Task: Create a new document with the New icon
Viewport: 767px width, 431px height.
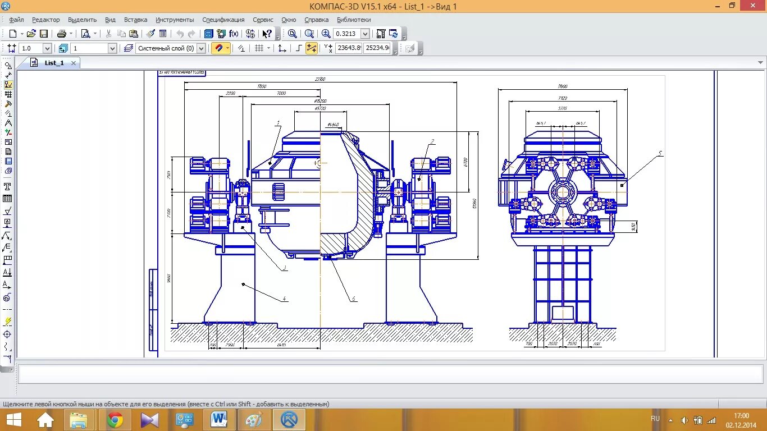Action: [x=13, y=34]
